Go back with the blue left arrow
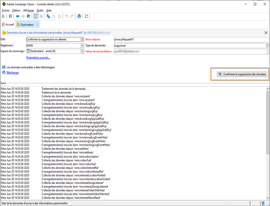Viewport: 270px width, 206px height. pos(17,16)
